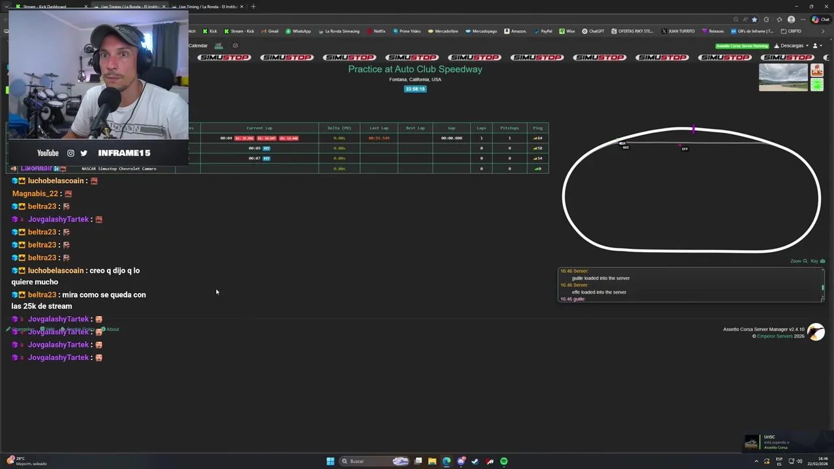
Task: Click the track preview thumbnail
Action: (783, 78)
